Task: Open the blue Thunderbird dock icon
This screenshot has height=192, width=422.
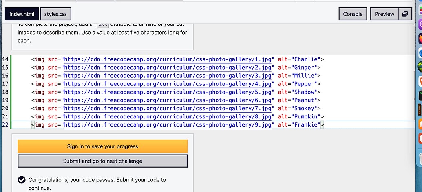Action: 419,52
